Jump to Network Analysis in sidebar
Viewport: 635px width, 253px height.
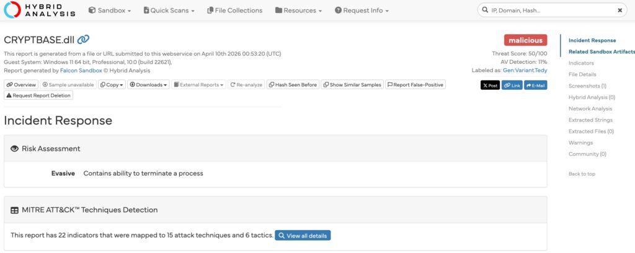point(590,109)
